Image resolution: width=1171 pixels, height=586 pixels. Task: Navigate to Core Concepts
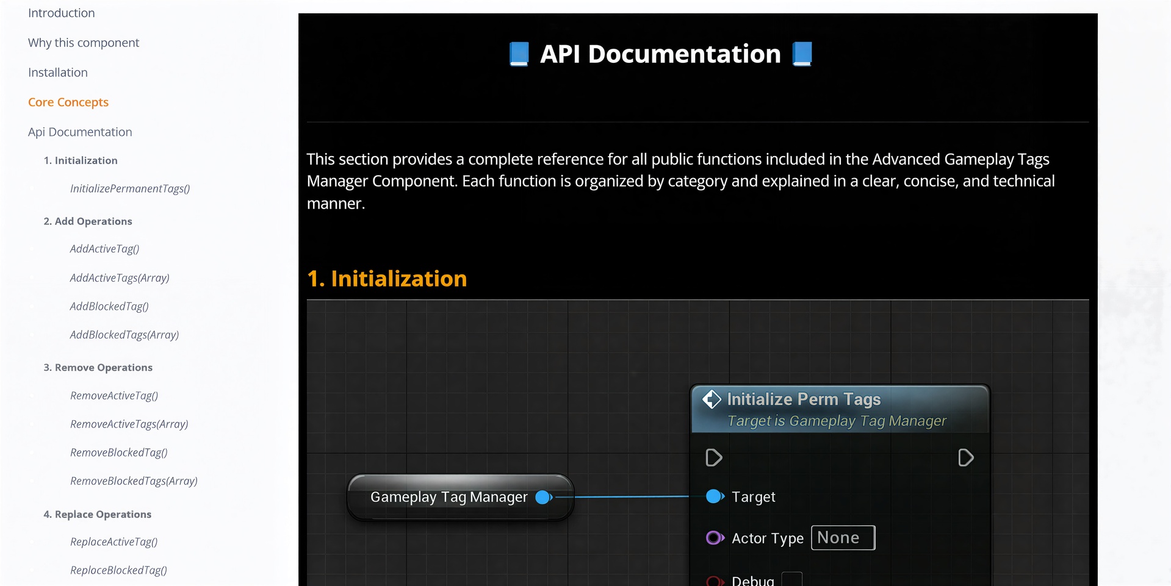[68, 102]
